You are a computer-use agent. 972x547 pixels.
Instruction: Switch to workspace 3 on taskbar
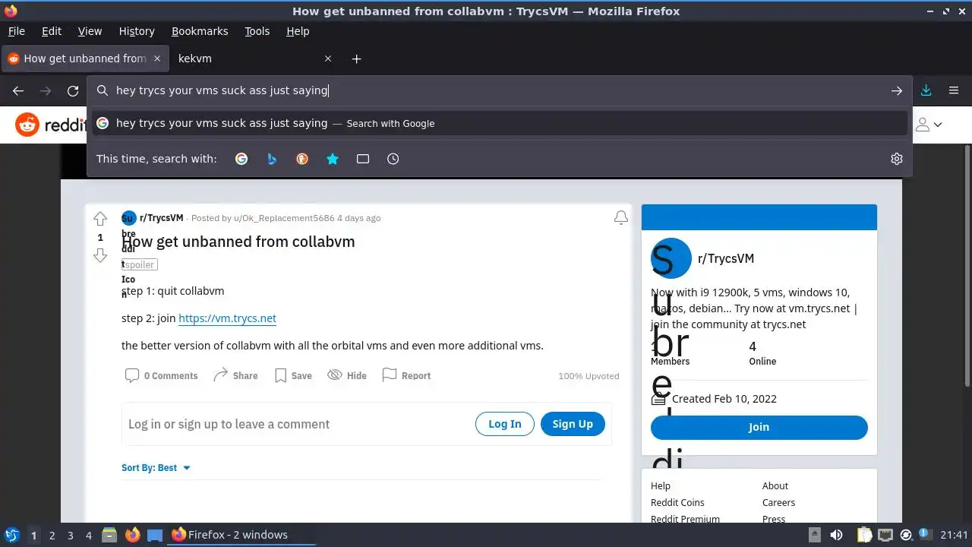click(x=71, y=535)
